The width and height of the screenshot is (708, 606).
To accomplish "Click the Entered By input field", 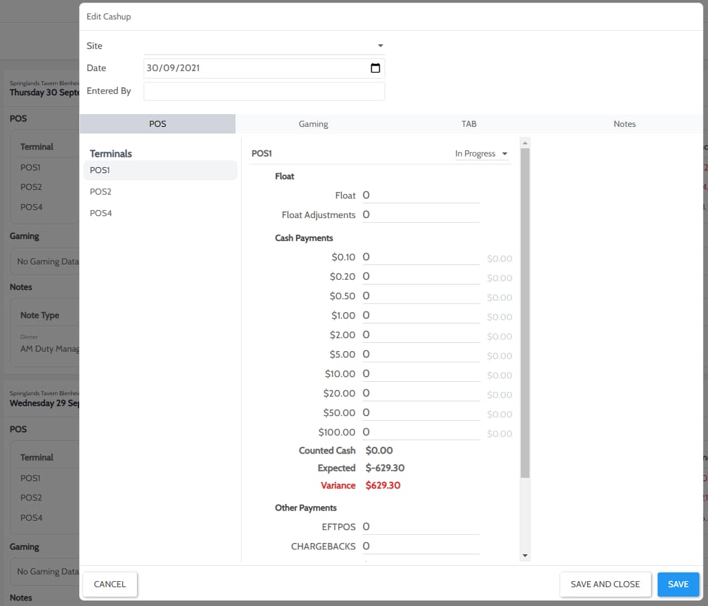I will point(264,91).
